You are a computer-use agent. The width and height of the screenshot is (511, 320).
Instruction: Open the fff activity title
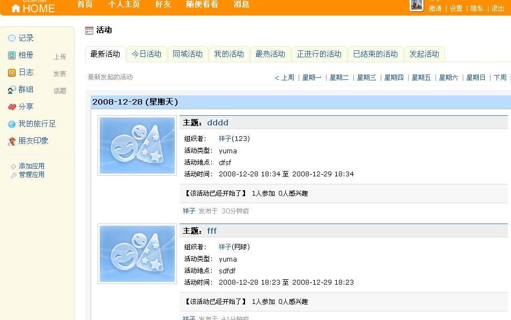coord(212,231)
